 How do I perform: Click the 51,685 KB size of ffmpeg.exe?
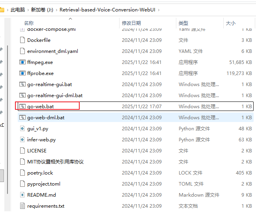241,62
